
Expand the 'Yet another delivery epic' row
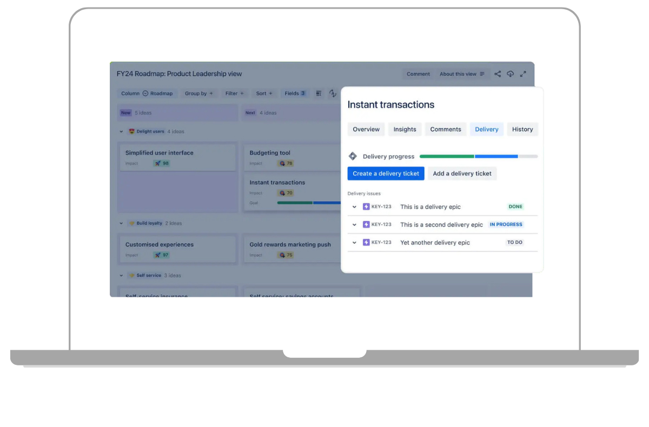354,242
